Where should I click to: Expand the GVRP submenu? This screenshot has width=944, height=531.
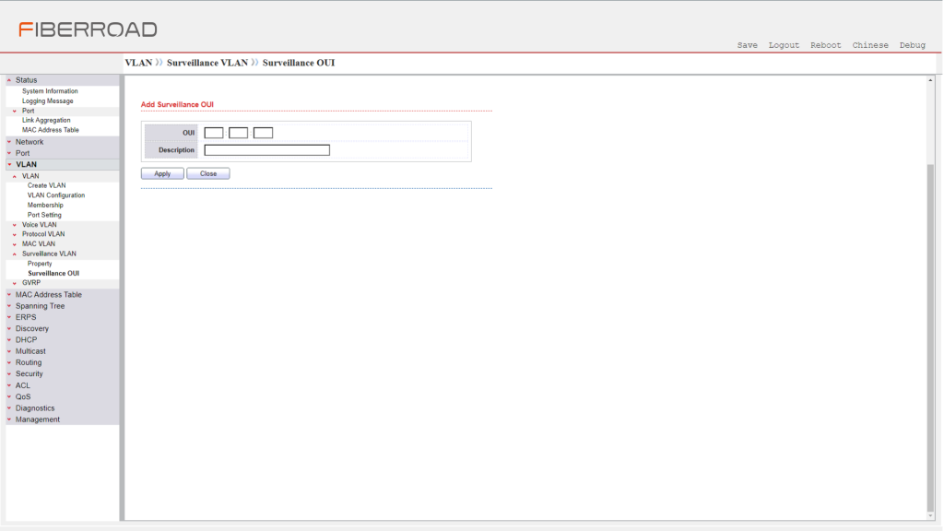point(31,283)
